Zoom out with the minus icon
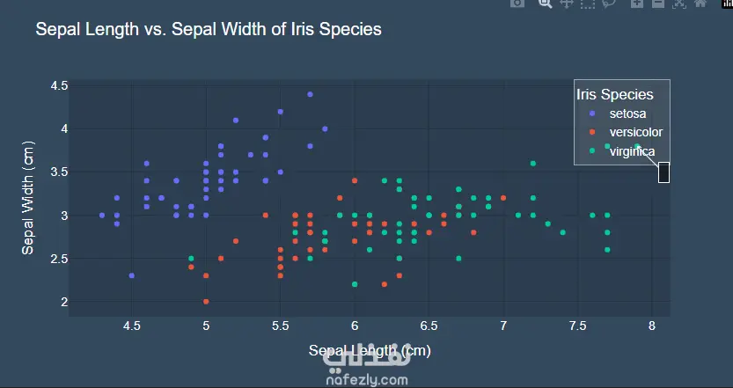 658,4
